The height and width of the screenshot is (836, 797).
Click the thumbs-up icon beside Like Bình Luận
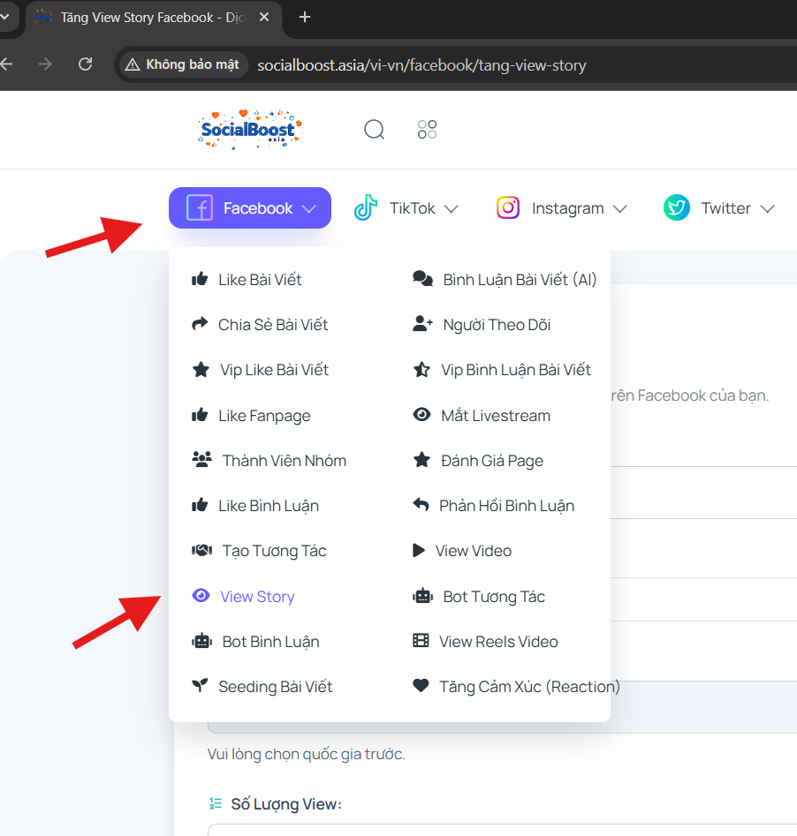pos(200,505)
